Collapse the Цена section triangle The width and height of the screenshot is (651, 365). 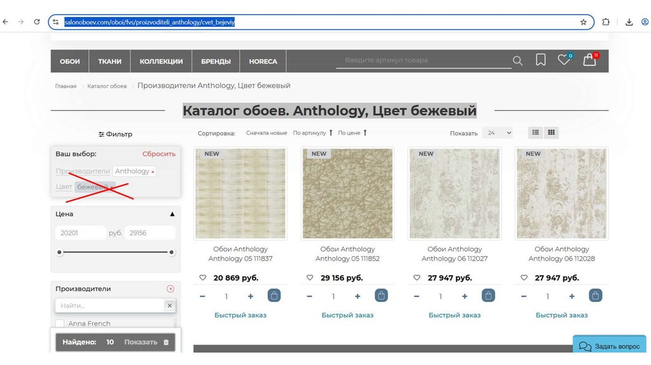point(172,214)
